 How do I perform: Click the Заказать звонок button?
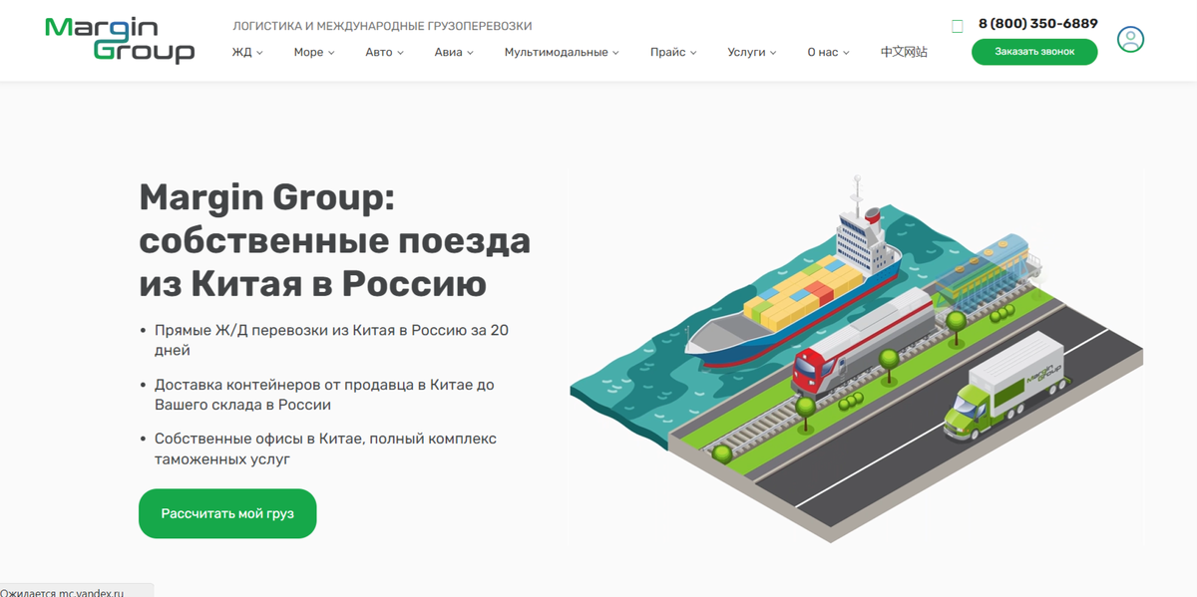point(1034,52)
